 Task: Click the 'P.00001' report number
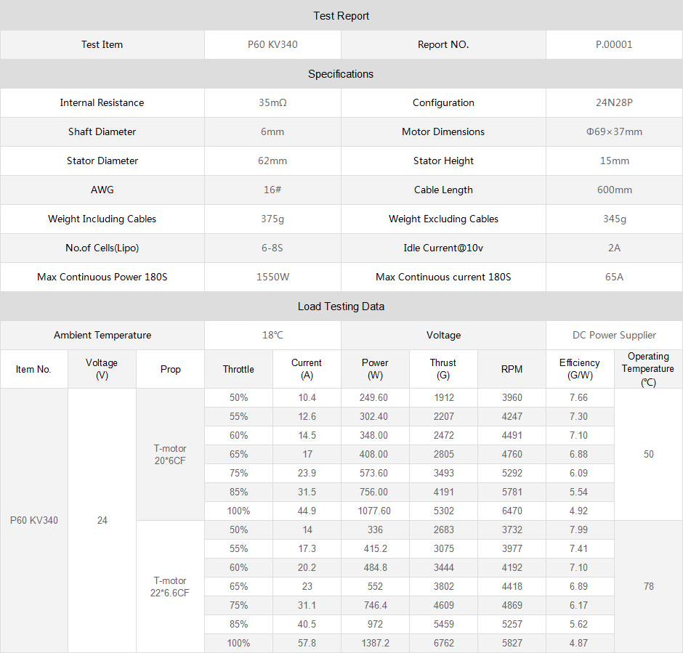coord(614,44)
